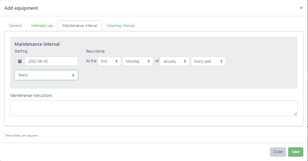This screenshot has height=161, width=308.
Task: Focus the Maintenance instructions text area
Action: pos(153,108)
